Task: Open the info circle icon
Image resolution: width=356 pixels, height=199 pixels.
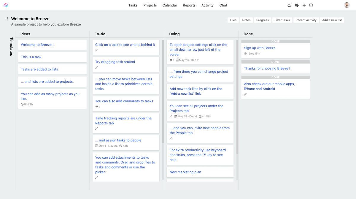Action: (311, 5)
